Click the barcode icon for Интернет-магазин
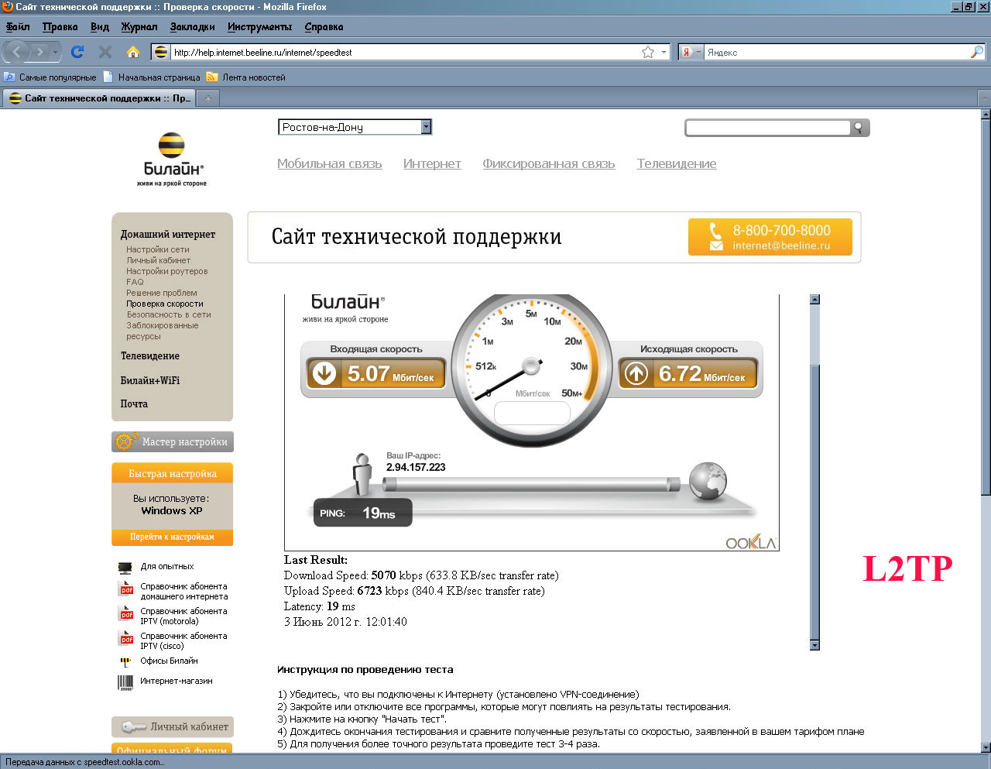Screen dimensions: 991x769 125,682
